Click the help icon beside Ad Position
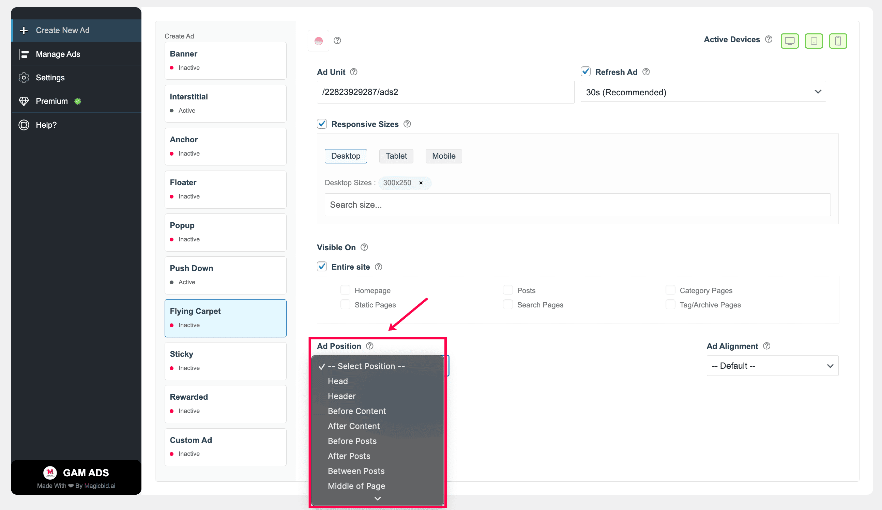This screenshot has height=510, width=882. click(369, 346)
